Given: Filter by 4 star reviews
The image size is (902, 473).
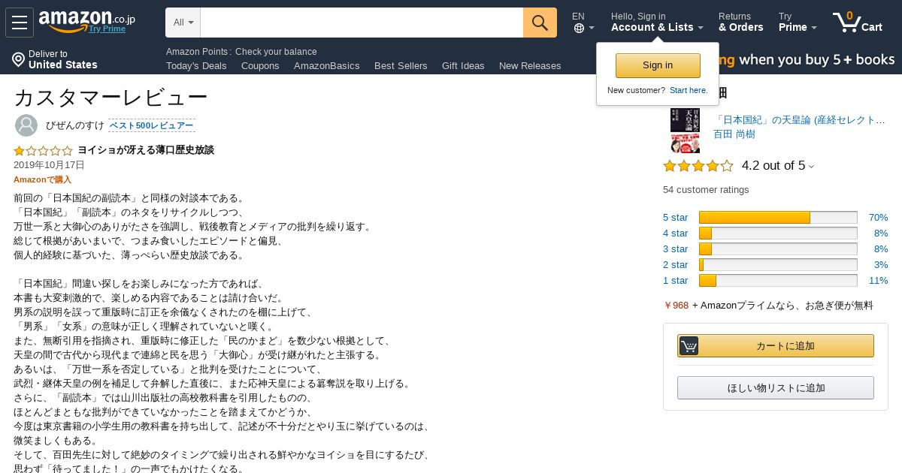Looking at the screenshot, I should pos(675,233).
